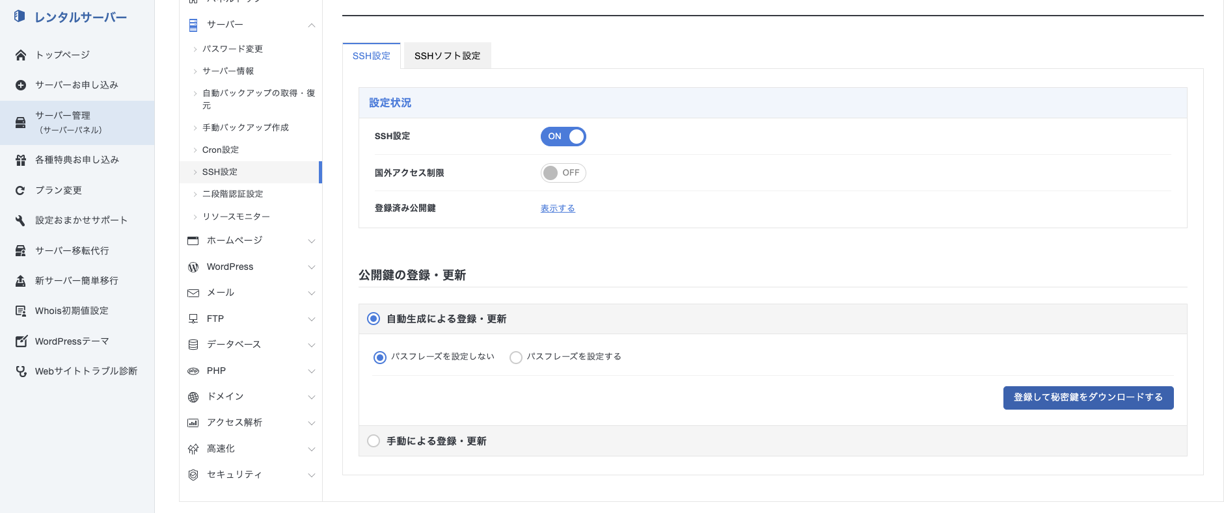Select パスフレーズを設定しない radio button
This screenshot has height=513, width=1224.
pos(380,357)
